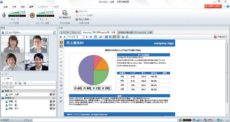230x122 pixels.
Task: Open the ヘルプ ribbon tab
Action: click(x=55, y=7)
